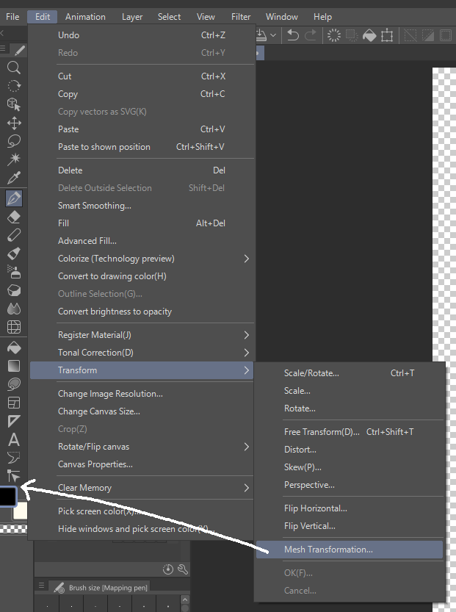Click the wrench icon above Brush size panel

[183, 569]
